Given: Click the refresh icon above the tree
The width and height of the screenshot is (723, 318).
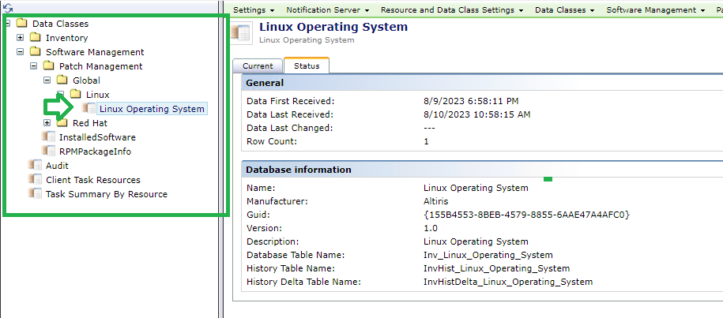Looking at the screenshot, I should pos(8,8).
